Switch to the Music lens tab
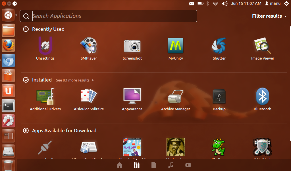The image size is (291, 171). click(x=171, y=165)
